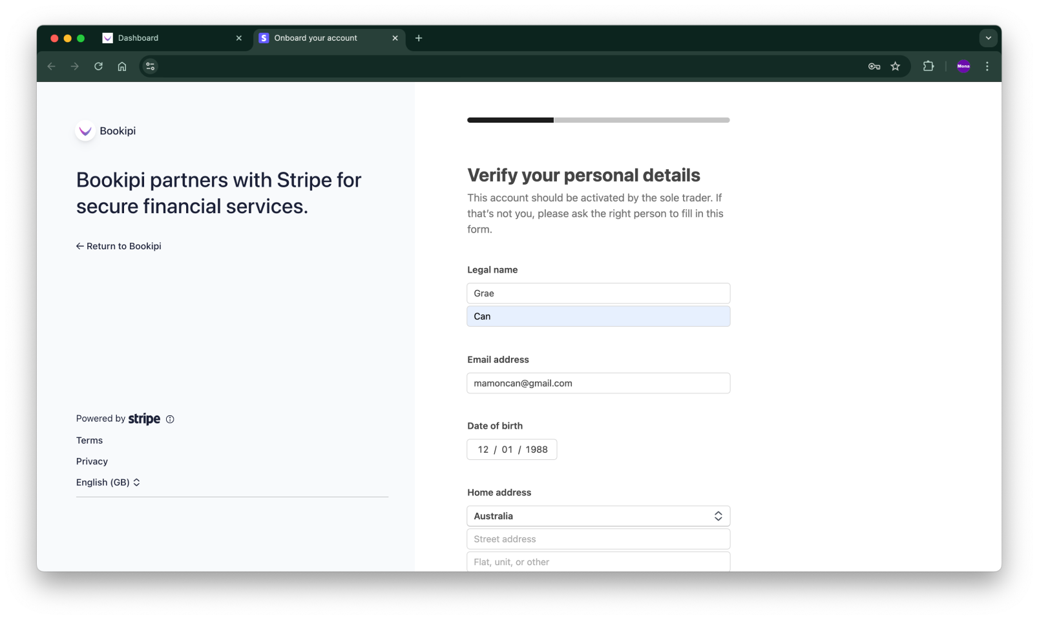
Task: Open the browser extensions puzzle icon
Action: 929,66
